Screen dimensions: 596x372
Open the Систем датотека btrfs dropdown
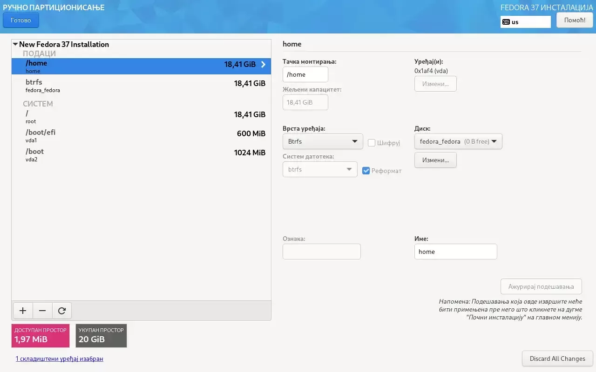[319, 169]
